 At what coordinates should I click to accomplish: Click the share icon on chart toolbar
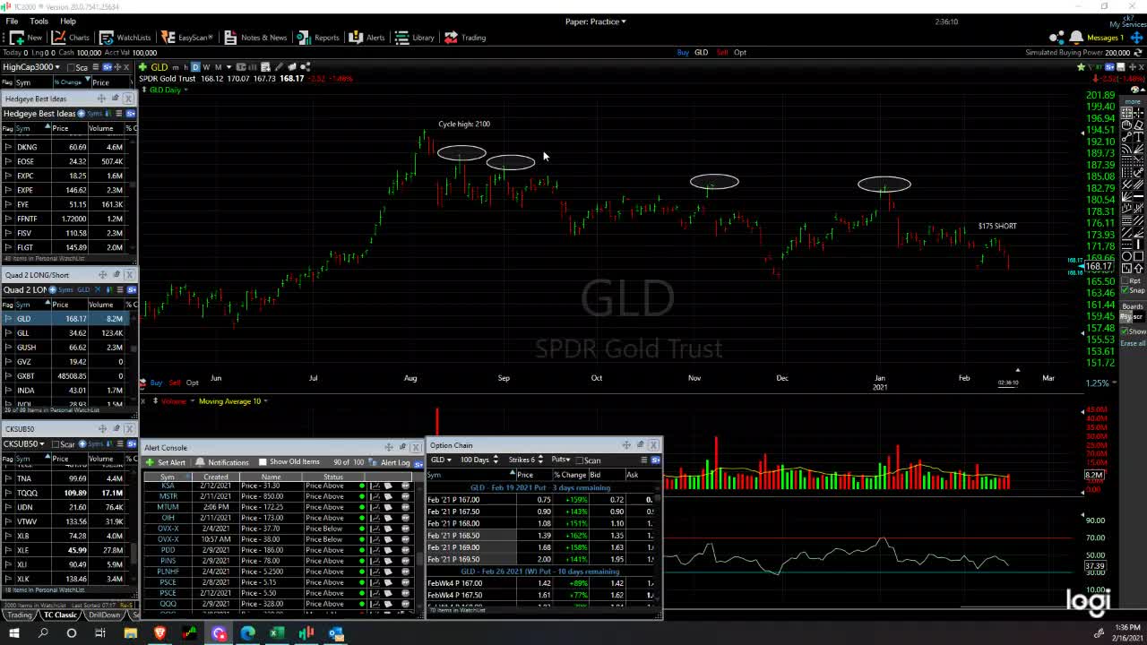pos(306,67)
